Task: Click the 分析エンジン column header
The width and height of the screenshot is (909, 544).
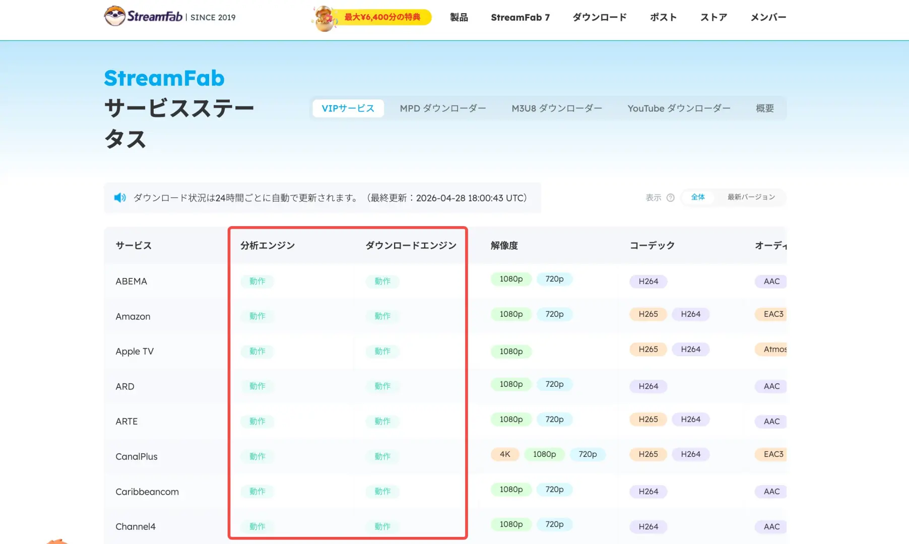Action: tap(268, 246)
